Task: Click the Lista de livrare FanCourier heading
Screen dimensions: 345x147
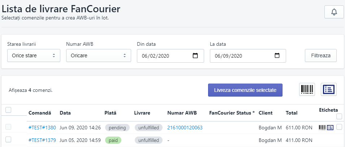Action: [61, 9]
